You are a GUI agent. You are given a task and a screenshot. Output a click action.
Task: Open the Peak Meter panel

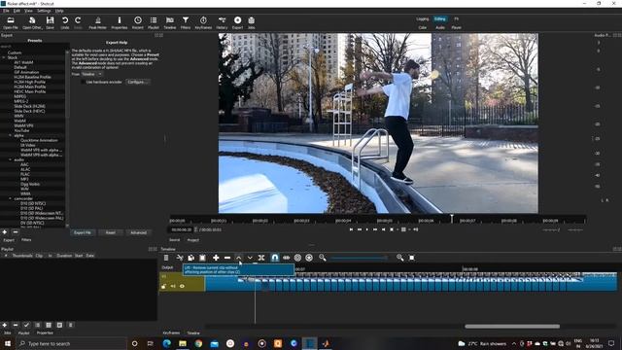click(97, 22)
